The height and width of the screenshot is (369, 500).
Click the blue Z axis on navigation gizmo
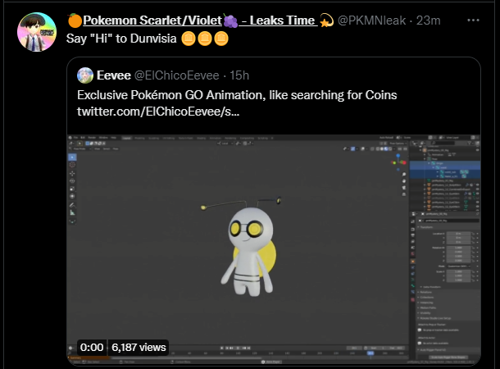point(398,156)
